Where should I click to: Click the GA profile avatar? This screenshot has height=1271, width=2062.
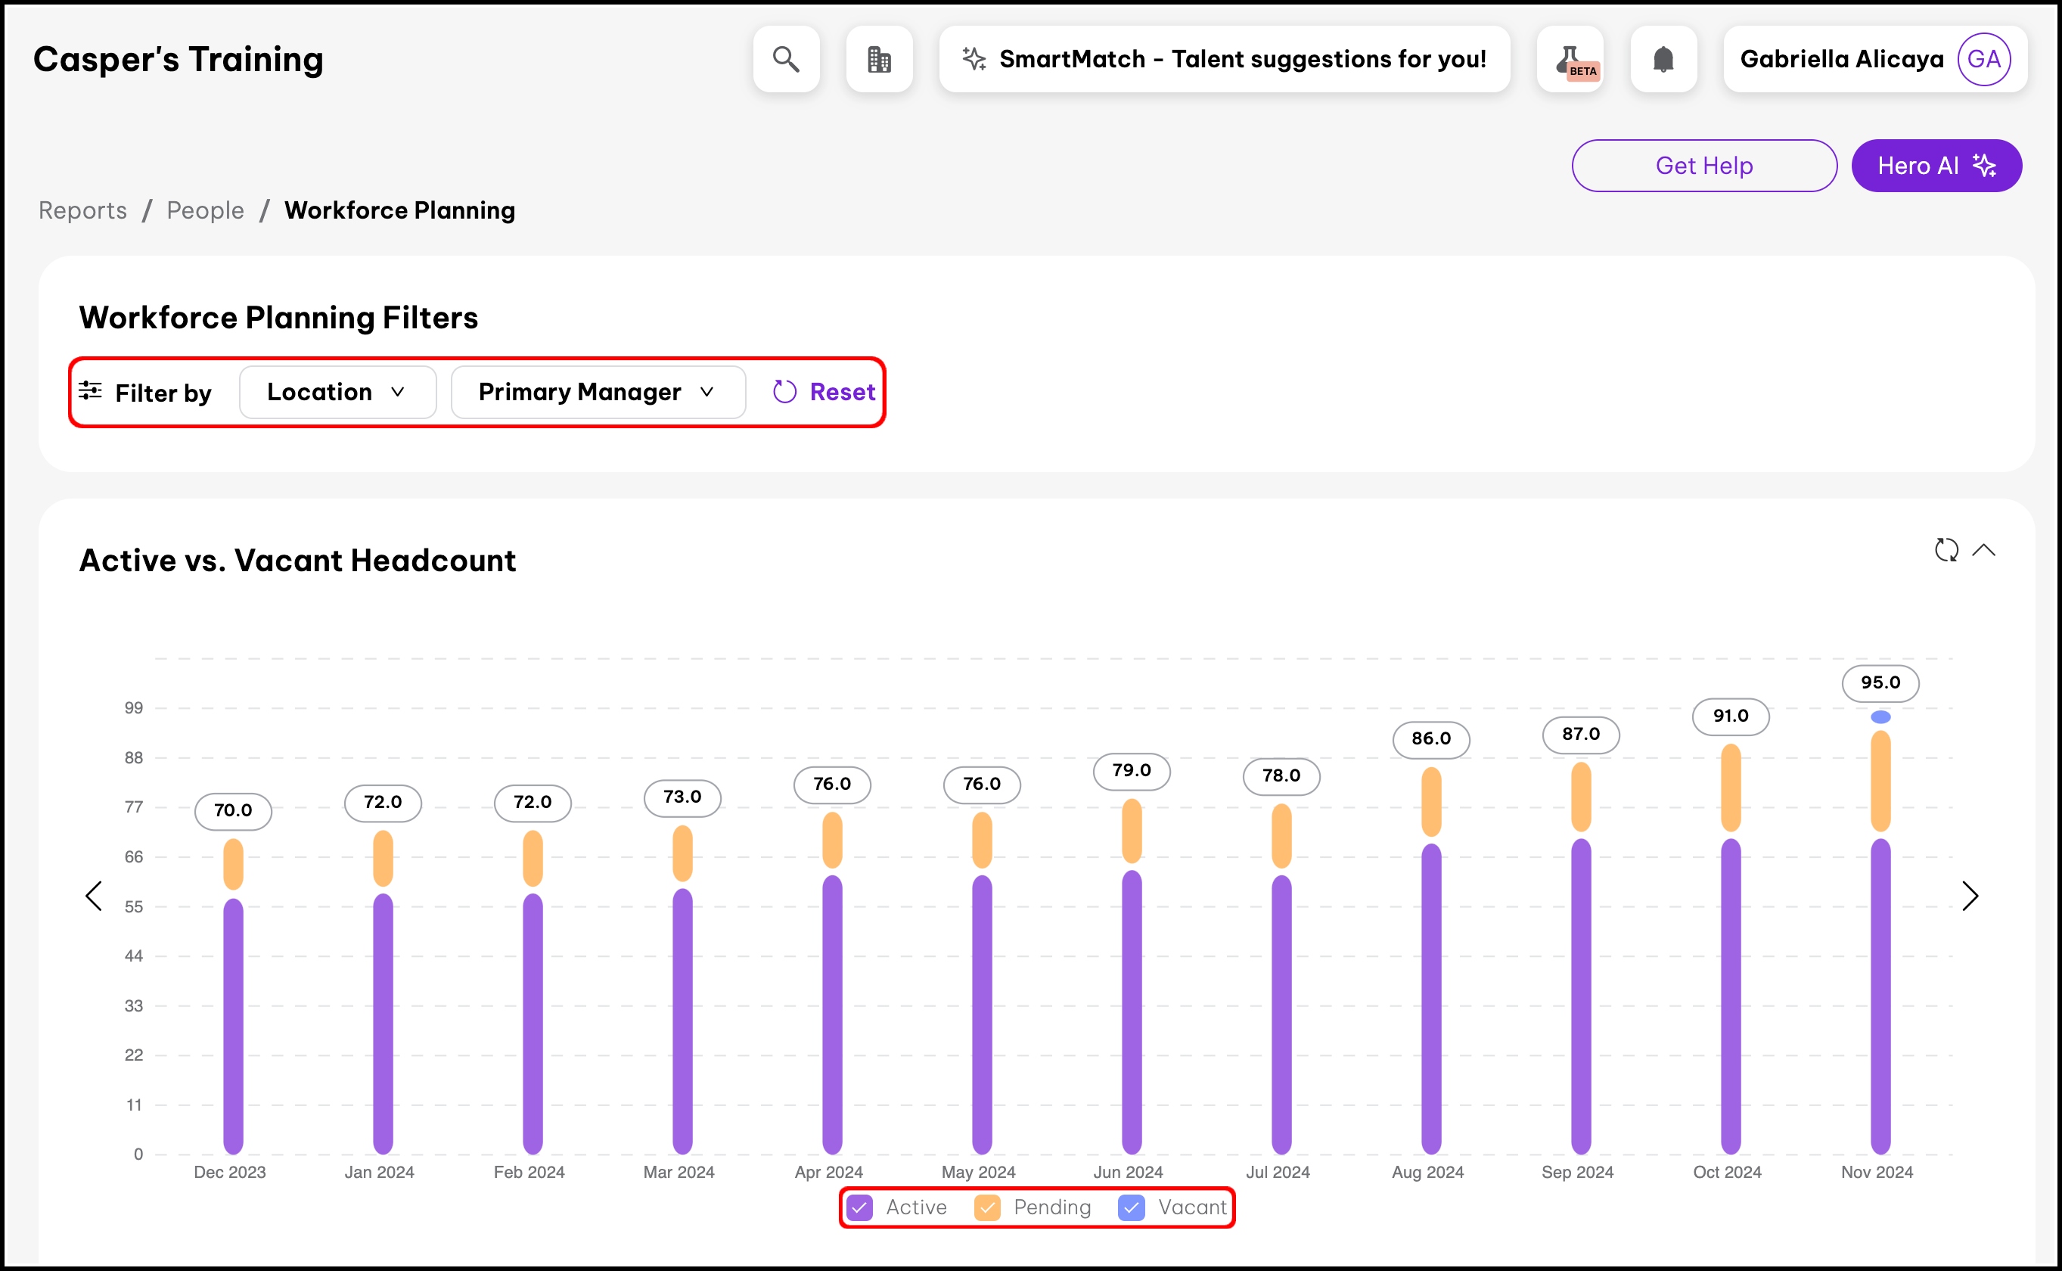pyautogui.click(x=1984, y=59)
